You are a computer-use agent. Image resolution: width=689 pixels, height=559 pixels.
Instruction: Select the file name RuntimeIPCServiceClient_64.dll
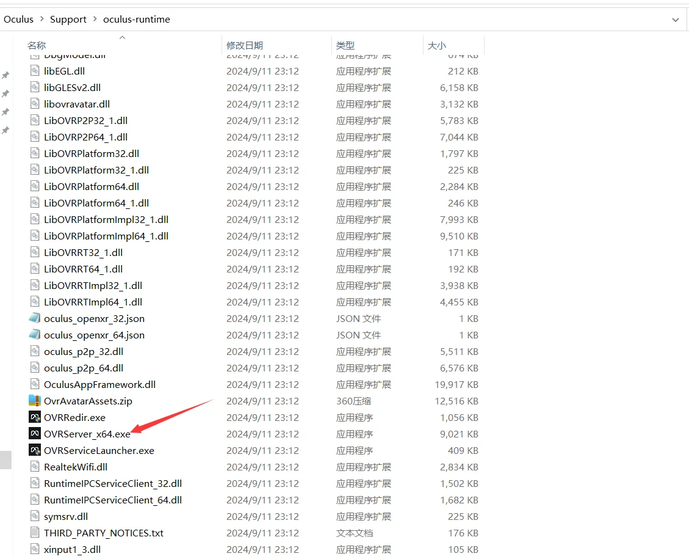(112, 500)
